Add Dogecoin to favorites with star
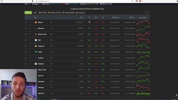The height and width of the screenshot is (100, 178). (x=26, y=46)
